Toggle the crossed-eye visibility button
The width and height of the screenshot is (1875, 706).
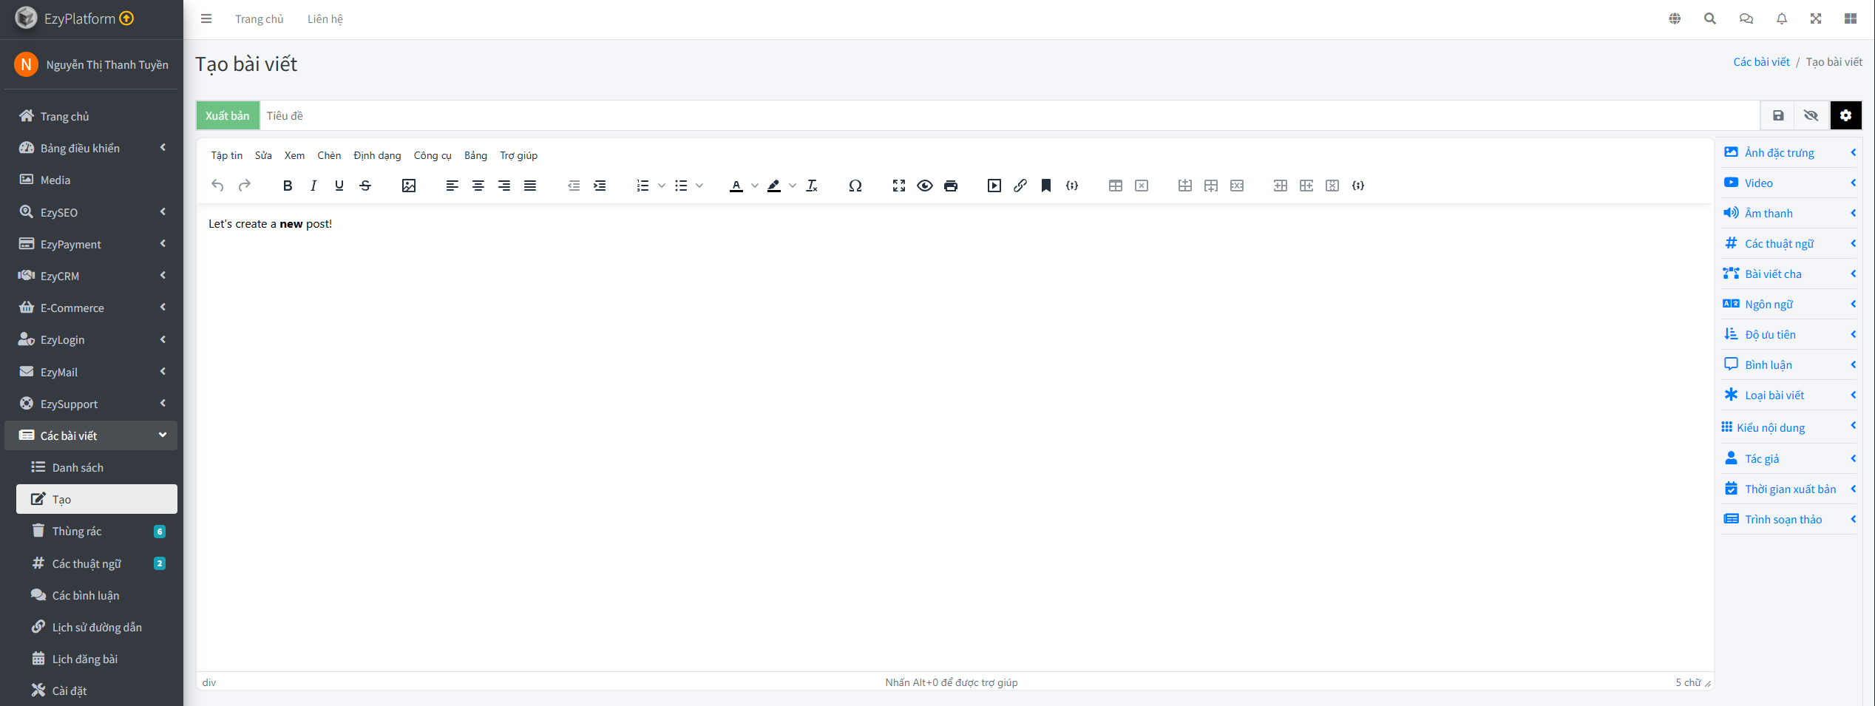[1811, 115]
